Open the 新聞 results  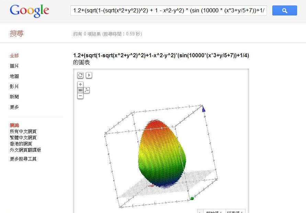tap(14, 97)
